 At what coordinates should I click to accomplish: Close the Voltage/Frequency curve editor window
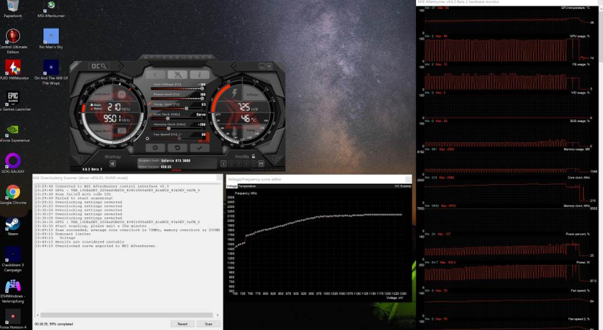tap(408, 179)
